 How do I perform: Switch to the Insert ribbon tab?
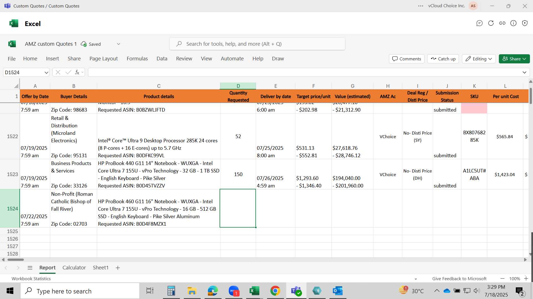coord(52,59)
